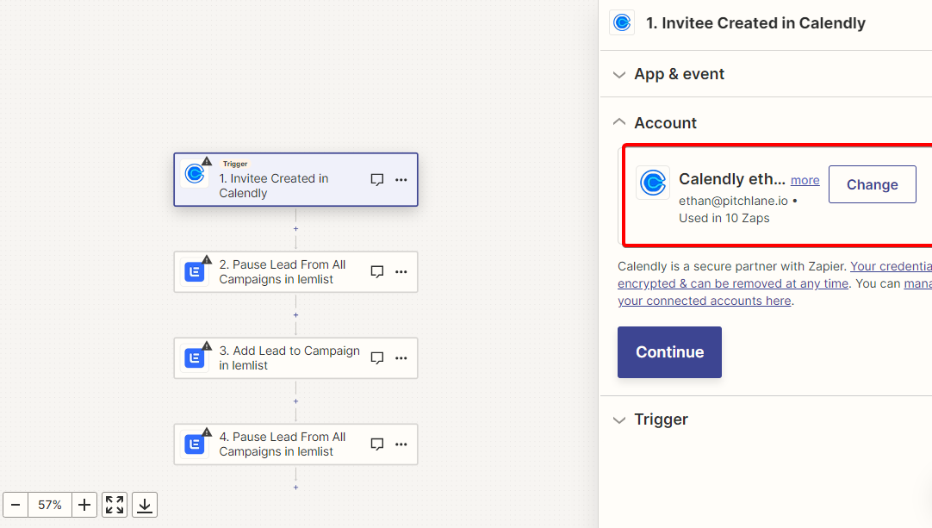Click warning triangle on trigger step
Screen dimensions: 932x528
207,161
